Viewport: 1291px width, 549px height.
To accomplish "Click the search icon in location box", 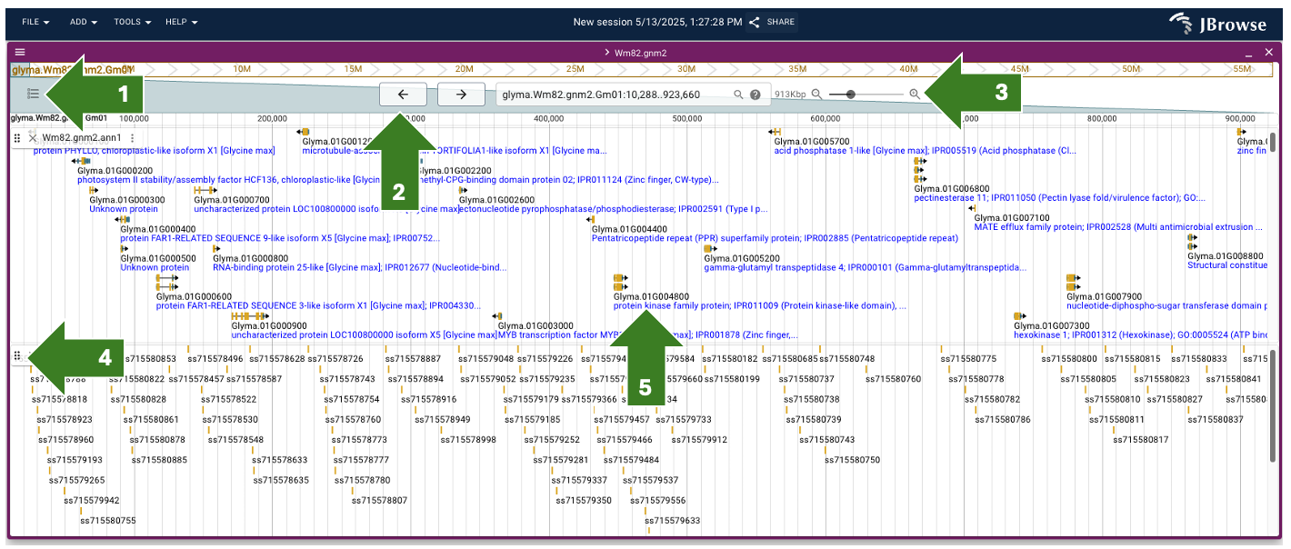I will 738,95.
